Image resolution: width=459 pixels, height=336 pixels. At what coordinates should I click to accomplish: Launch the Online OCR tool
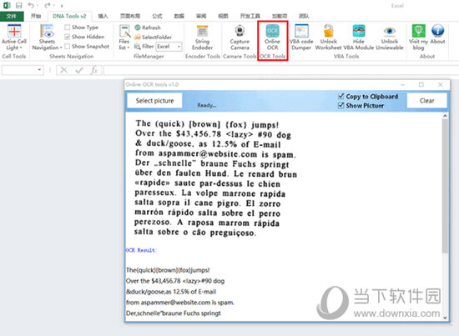(273, 38)
